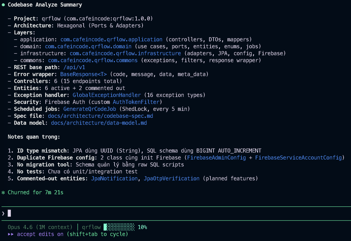Viewport: 351px width, 241px height.
Task: Click the FirebaseServiceAccountConfig class name
Action: (298, 157)
